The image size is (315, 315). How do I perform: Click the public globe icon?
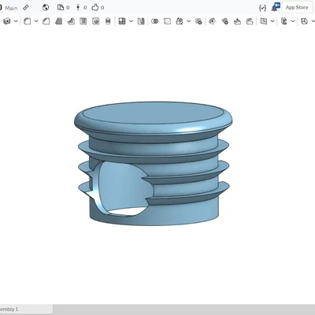click(46, 8)
